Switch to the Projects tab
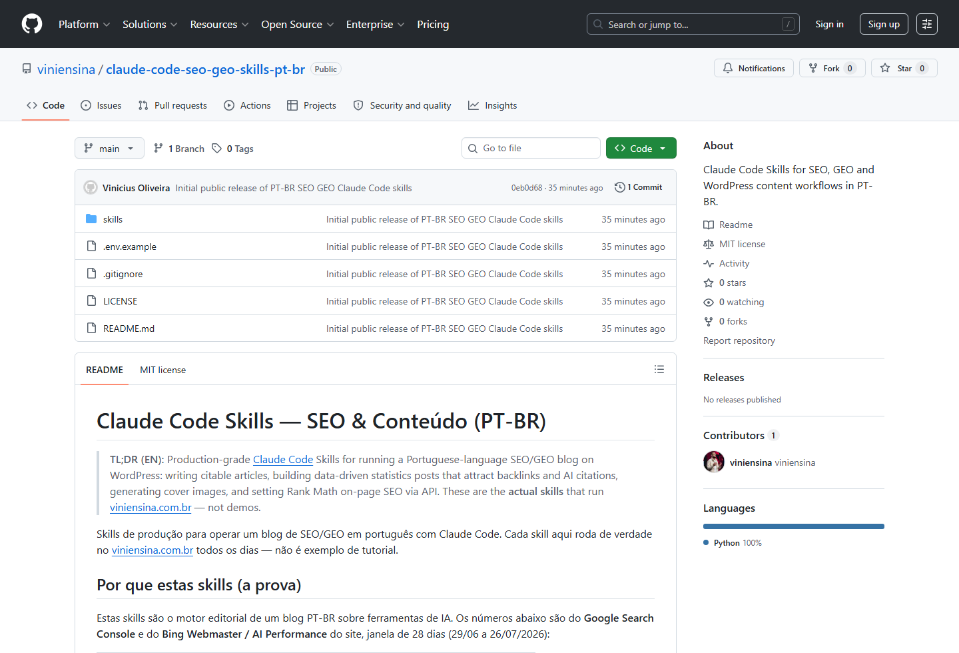 point(312,105)
